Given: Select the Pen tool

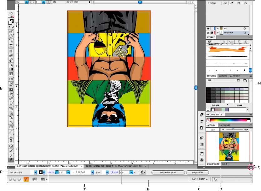Looking at the screenshot, I should click(11, 141).
